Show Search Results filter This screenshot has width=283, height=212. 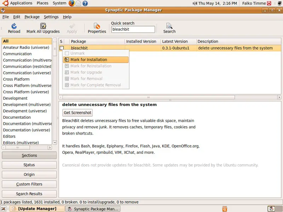point(29,194)
